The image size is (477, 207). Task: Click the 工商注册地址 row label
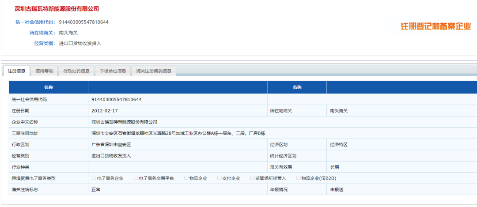click(x=25, y=133)
